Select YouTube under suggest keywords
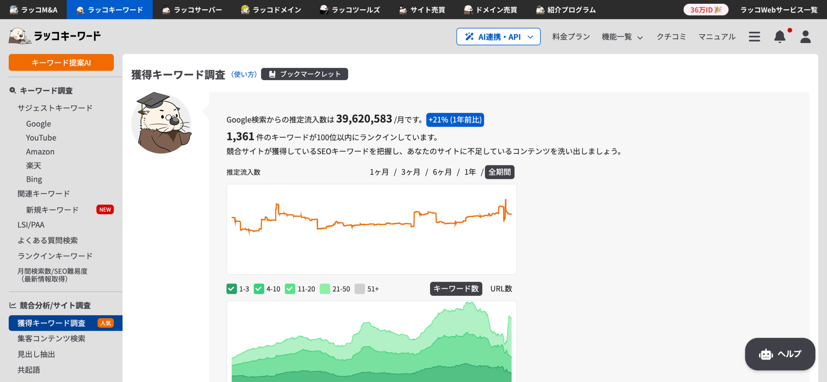Image resolution: width=827 pixels, height=382 pixels. pyautogui.click(x=41, y=138)
